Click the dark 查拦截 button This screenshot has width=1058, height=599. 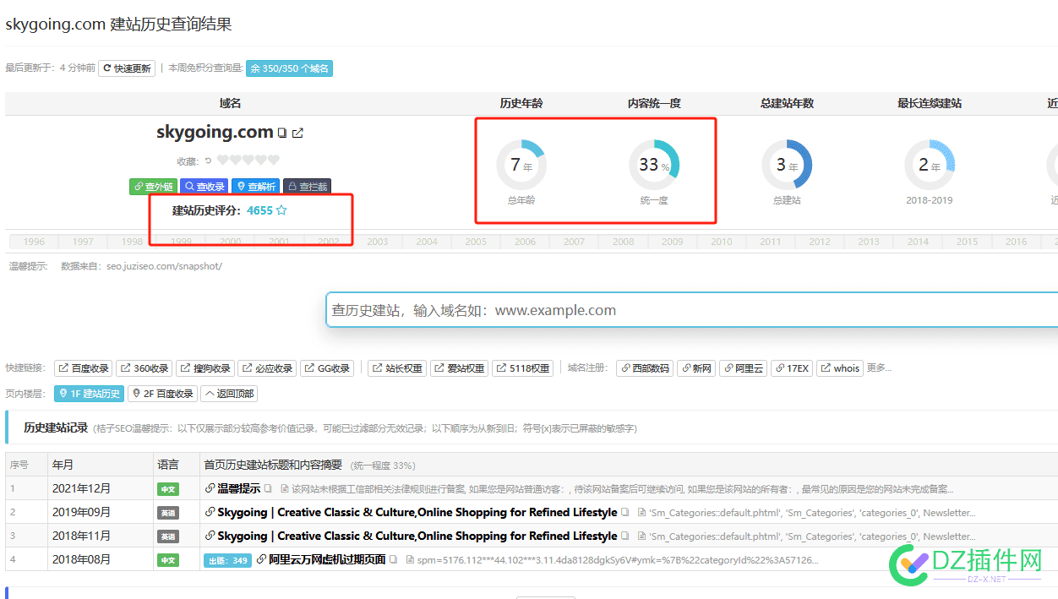click(x=306, y=186)
